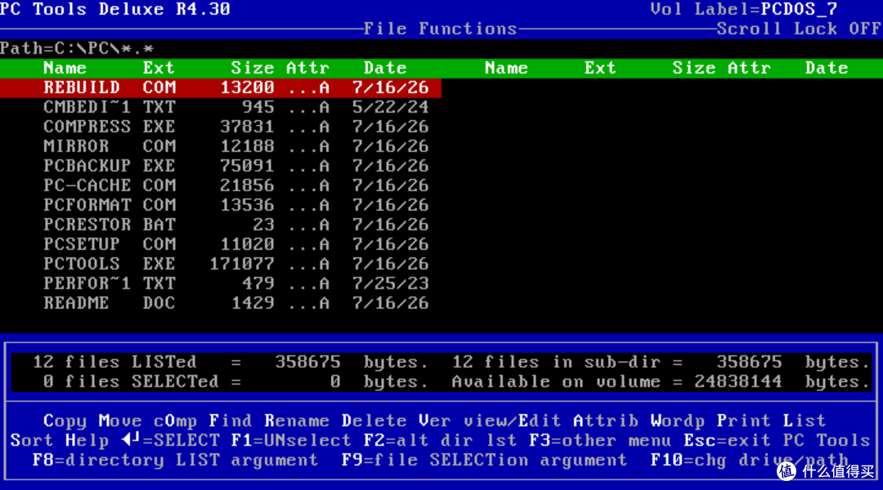Choose the Sort command
The image size is (883, 490).
[32, 440]
